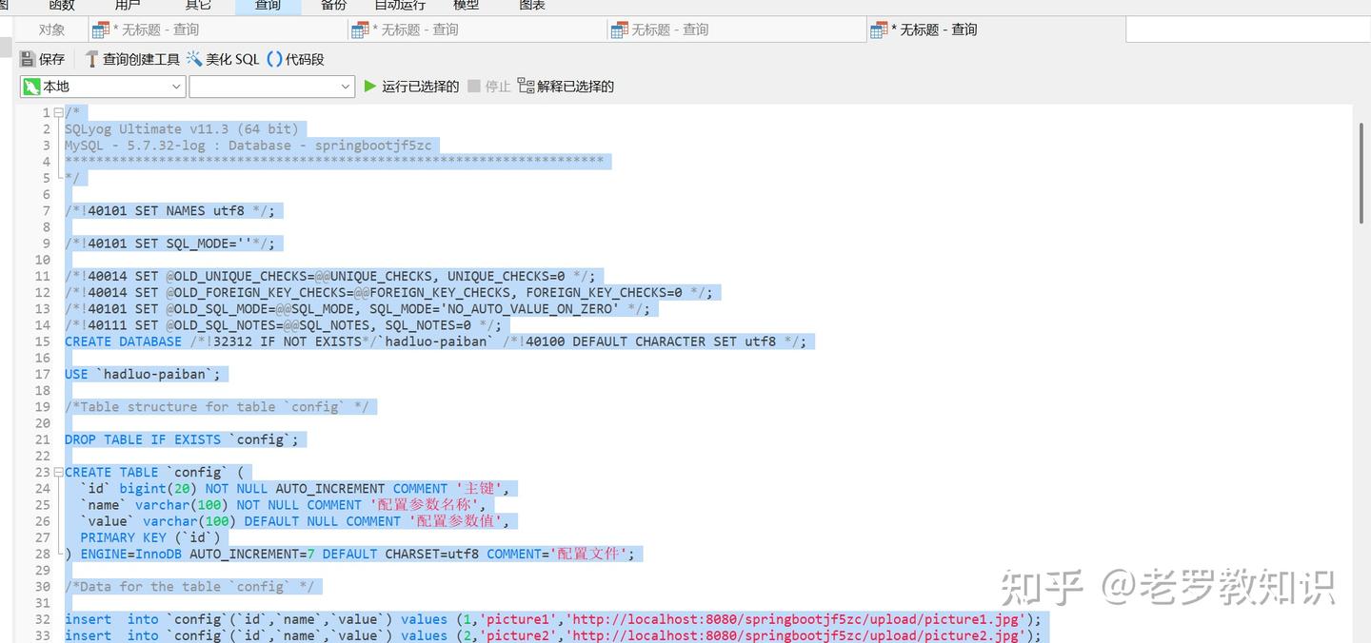Open the Charts (图表) section in the top toolbar
The image size is (1371, 643).
point(532,6)
